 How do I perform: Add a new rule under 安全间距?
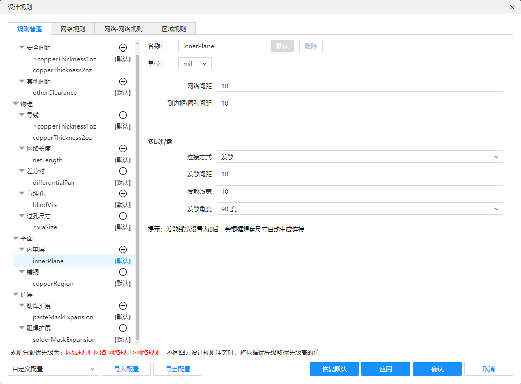(123, 47)
